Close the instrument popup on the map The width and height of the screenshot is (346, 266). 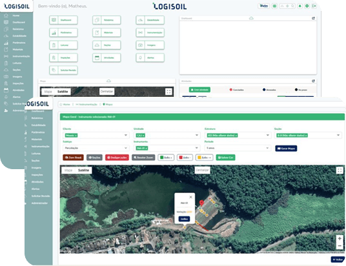click(191, 197)
